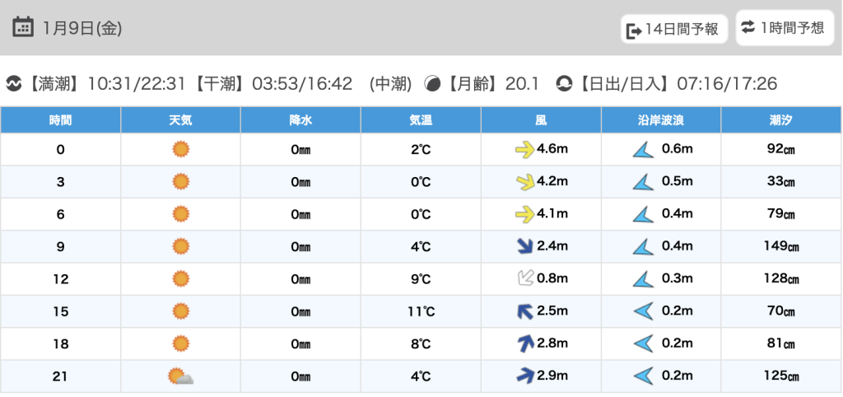Click the partly cloudy icon at 21時
Image resolution: width=843 pixels, height=397 pixels.
point(180,376)
